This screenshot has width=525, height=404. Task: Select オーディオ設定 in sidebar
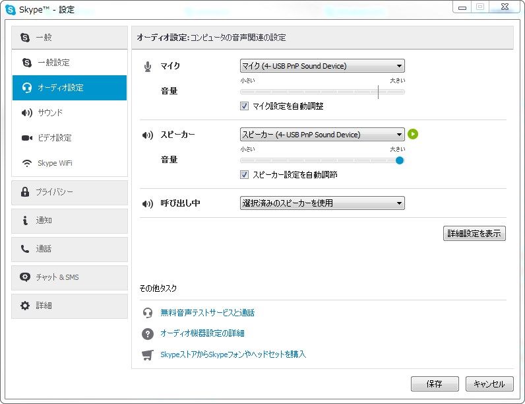[x=70, y=88]
